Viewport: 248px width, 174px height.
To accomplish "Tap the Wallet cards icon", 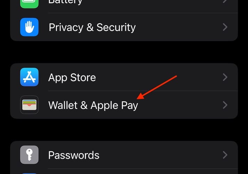I will [29, 105].
